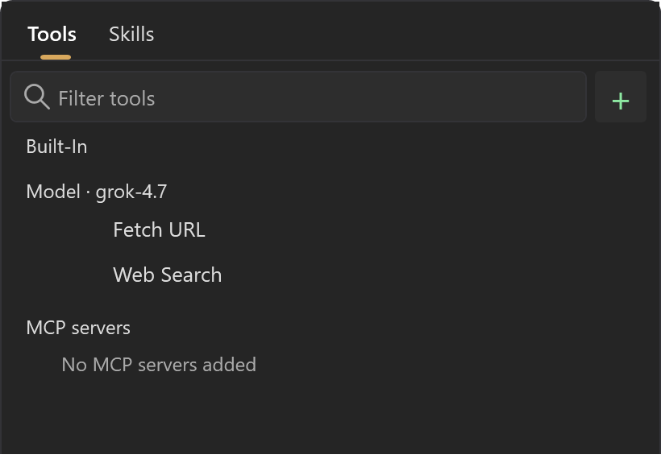Screen dimensions: 661x467
Task: Click the No MCP servers added text
Action: (159, 365)
